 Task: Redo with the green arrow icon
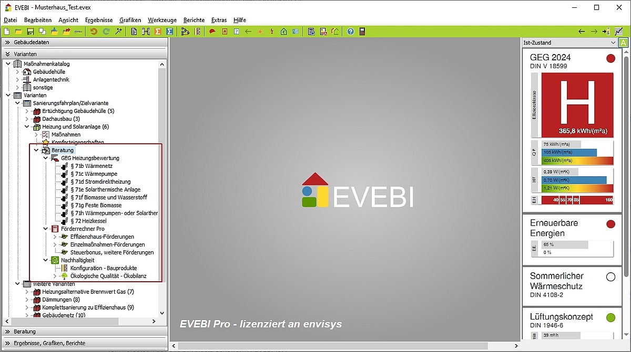coord(106,31)
